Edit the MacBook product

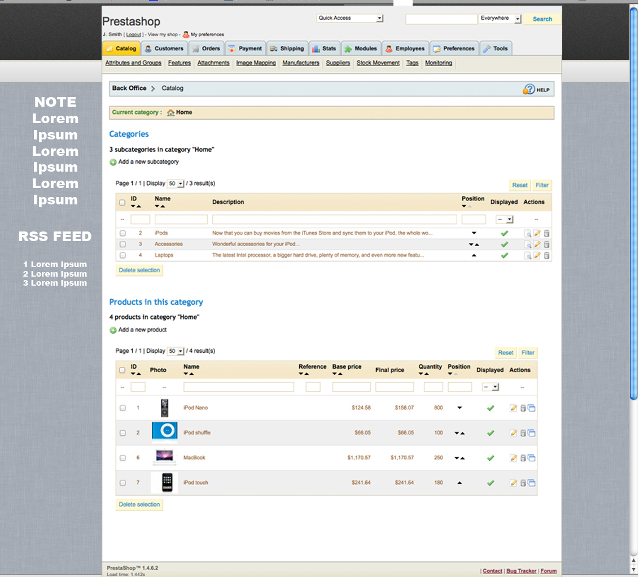pyautogui.click(x=514, y=458)
